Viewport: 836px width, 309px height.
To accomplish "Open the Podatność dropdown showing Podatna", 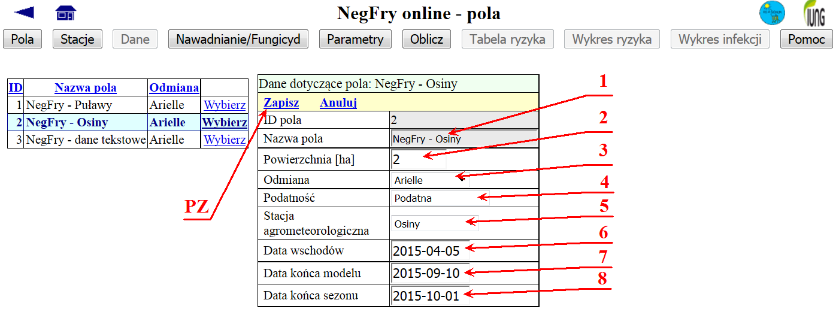I will click(440, 198).
